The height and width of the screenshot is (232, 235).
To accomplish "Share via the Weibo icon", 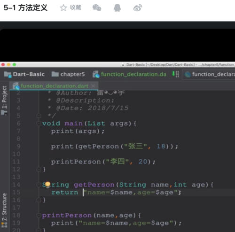I will pyautogui.click(x=138, y=8).
